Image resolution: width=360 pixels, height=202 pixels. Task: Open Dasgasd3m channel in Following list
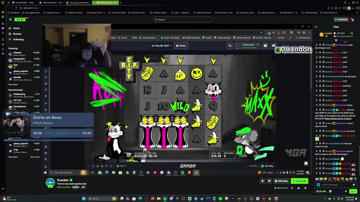pos(24,60)
